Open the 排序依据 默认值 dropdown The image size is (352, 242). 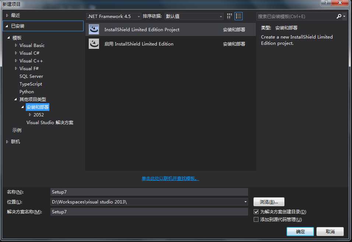point(194,17)
